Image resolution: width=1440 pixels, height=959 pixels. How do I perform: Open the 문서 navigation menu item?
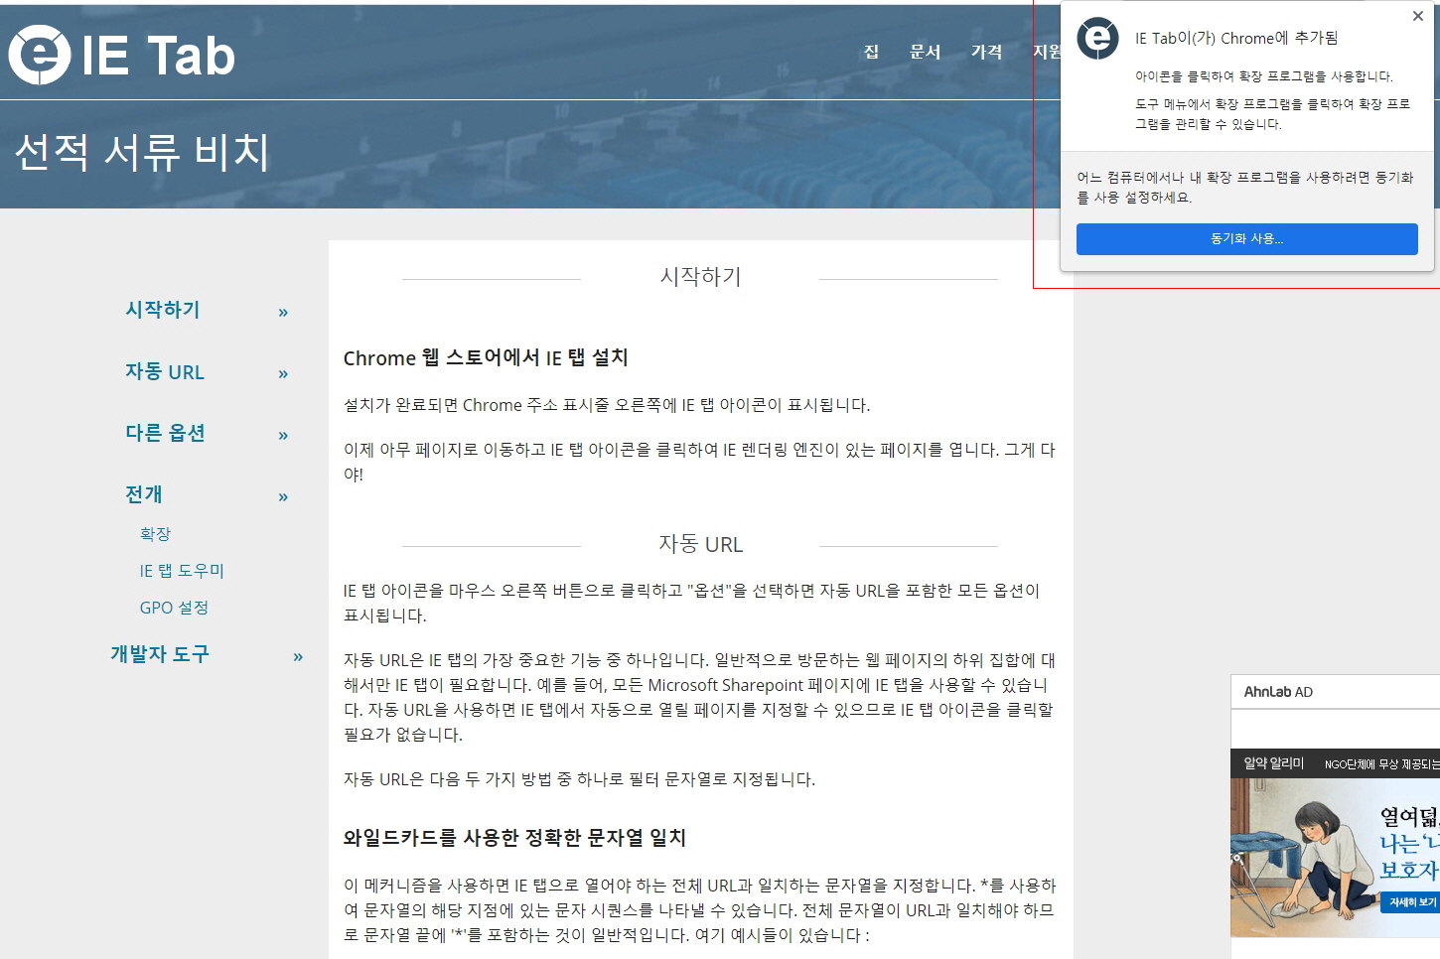click(925, 52)
